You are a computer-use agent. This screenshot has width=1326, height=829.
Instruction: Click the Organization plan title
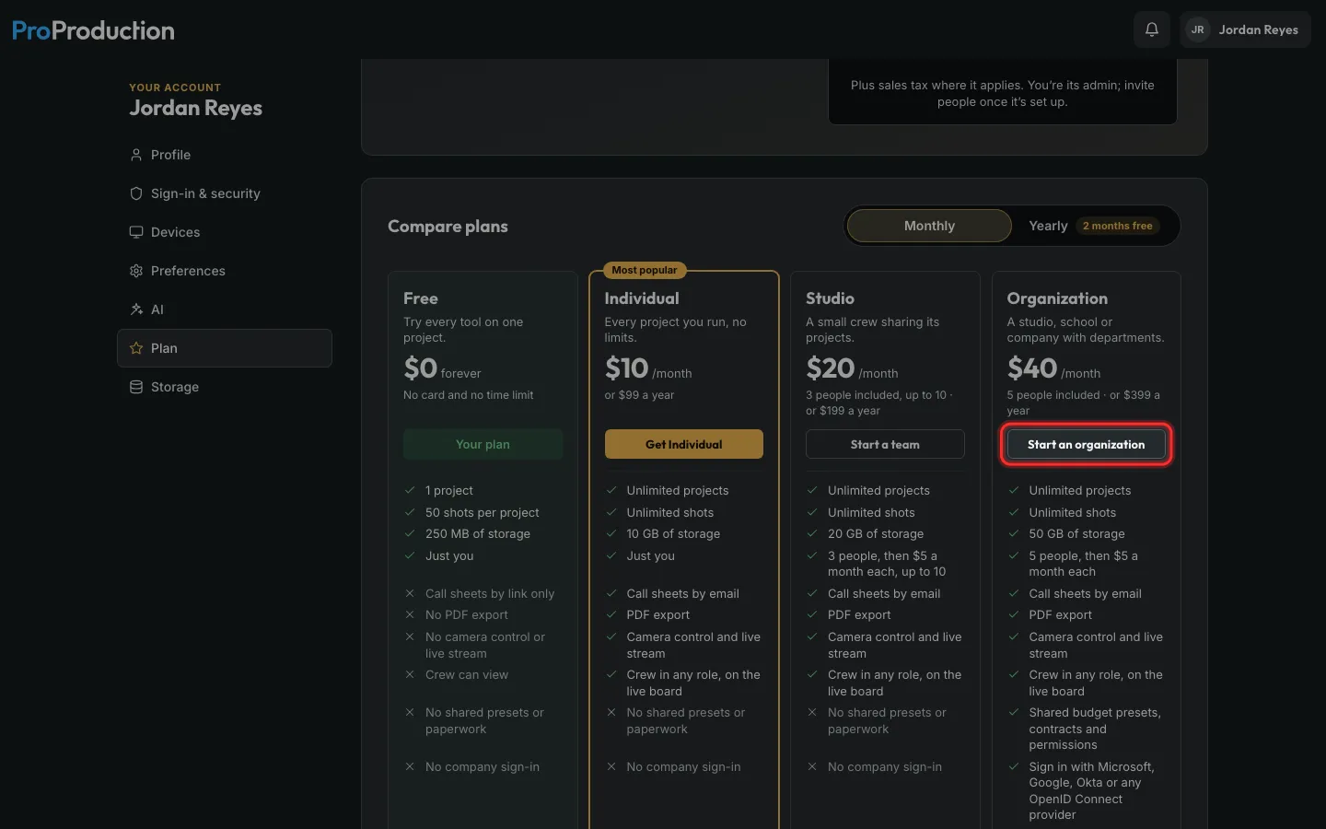[1057, 298]
